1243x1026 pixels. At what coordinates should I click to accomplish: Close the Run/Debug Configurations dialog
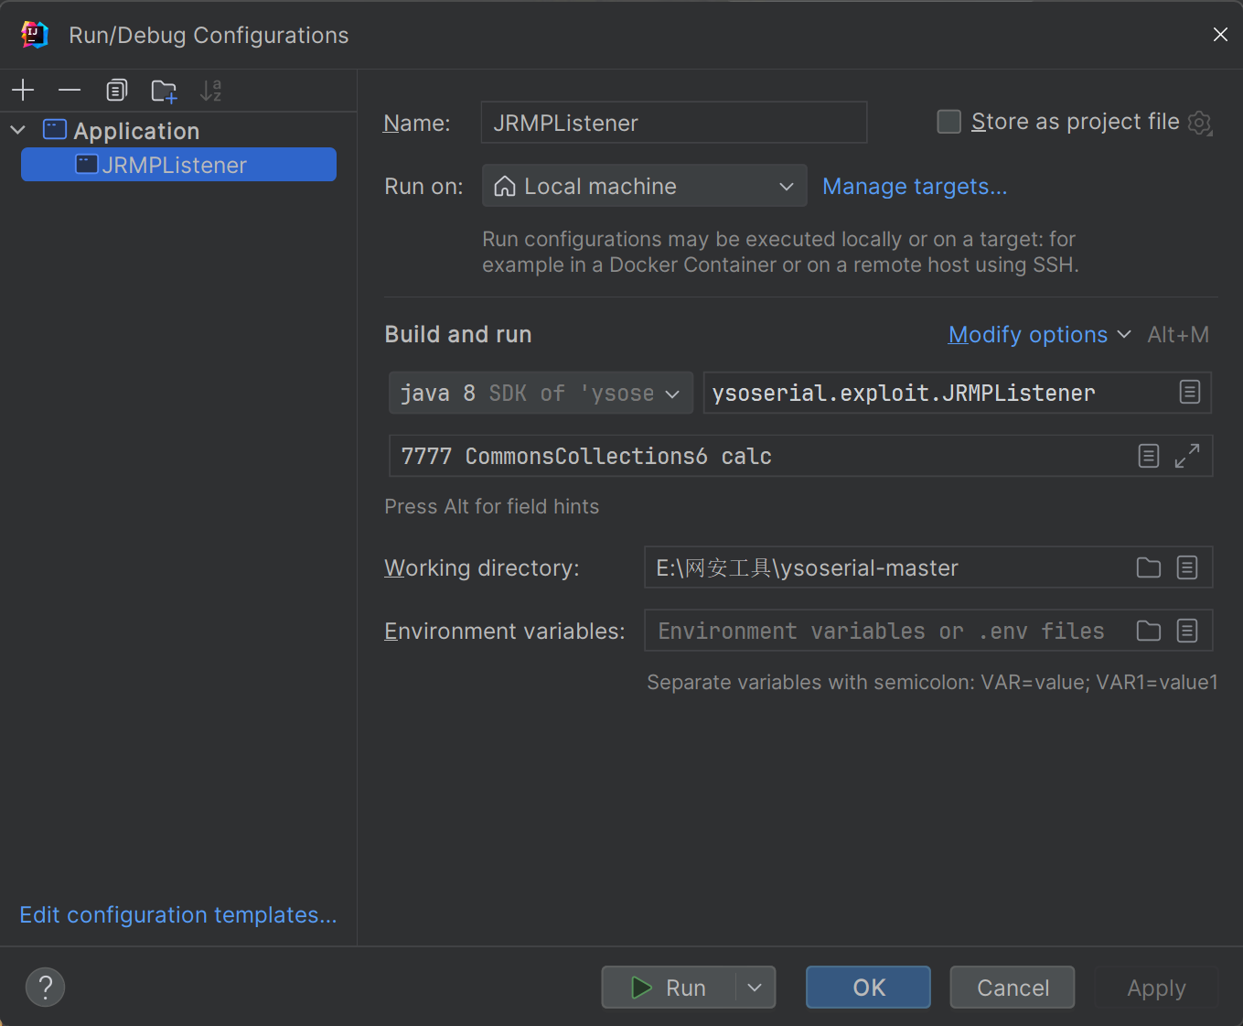click(x=1220, y=35)
